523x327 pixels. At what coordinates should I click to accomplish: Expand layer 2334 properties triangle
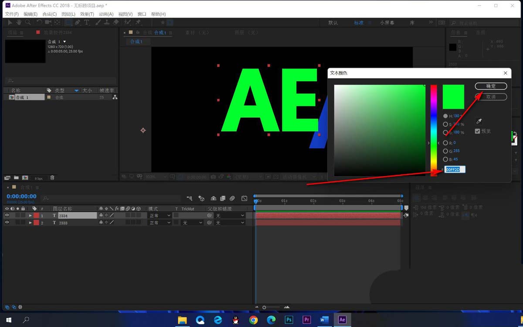coord(31,215)
